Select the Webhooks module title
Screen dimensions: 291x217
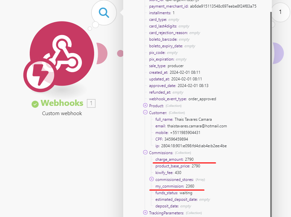62,103
